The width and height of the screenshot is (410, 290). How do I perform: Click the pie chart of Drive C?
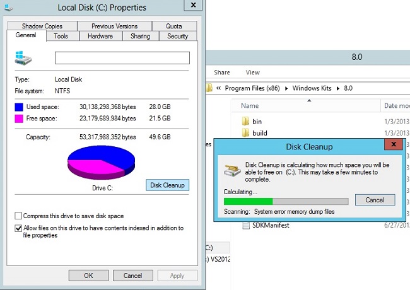click(x=101, y=161)
